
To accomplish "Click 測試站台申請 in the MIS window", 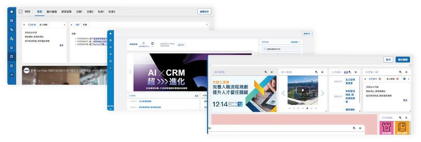I will click(x=31, y=32).
